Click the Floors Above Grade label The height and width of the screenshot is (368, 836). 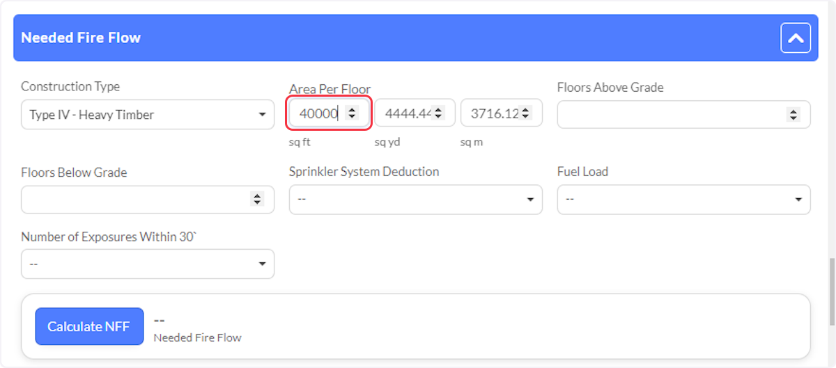[610, 88]
